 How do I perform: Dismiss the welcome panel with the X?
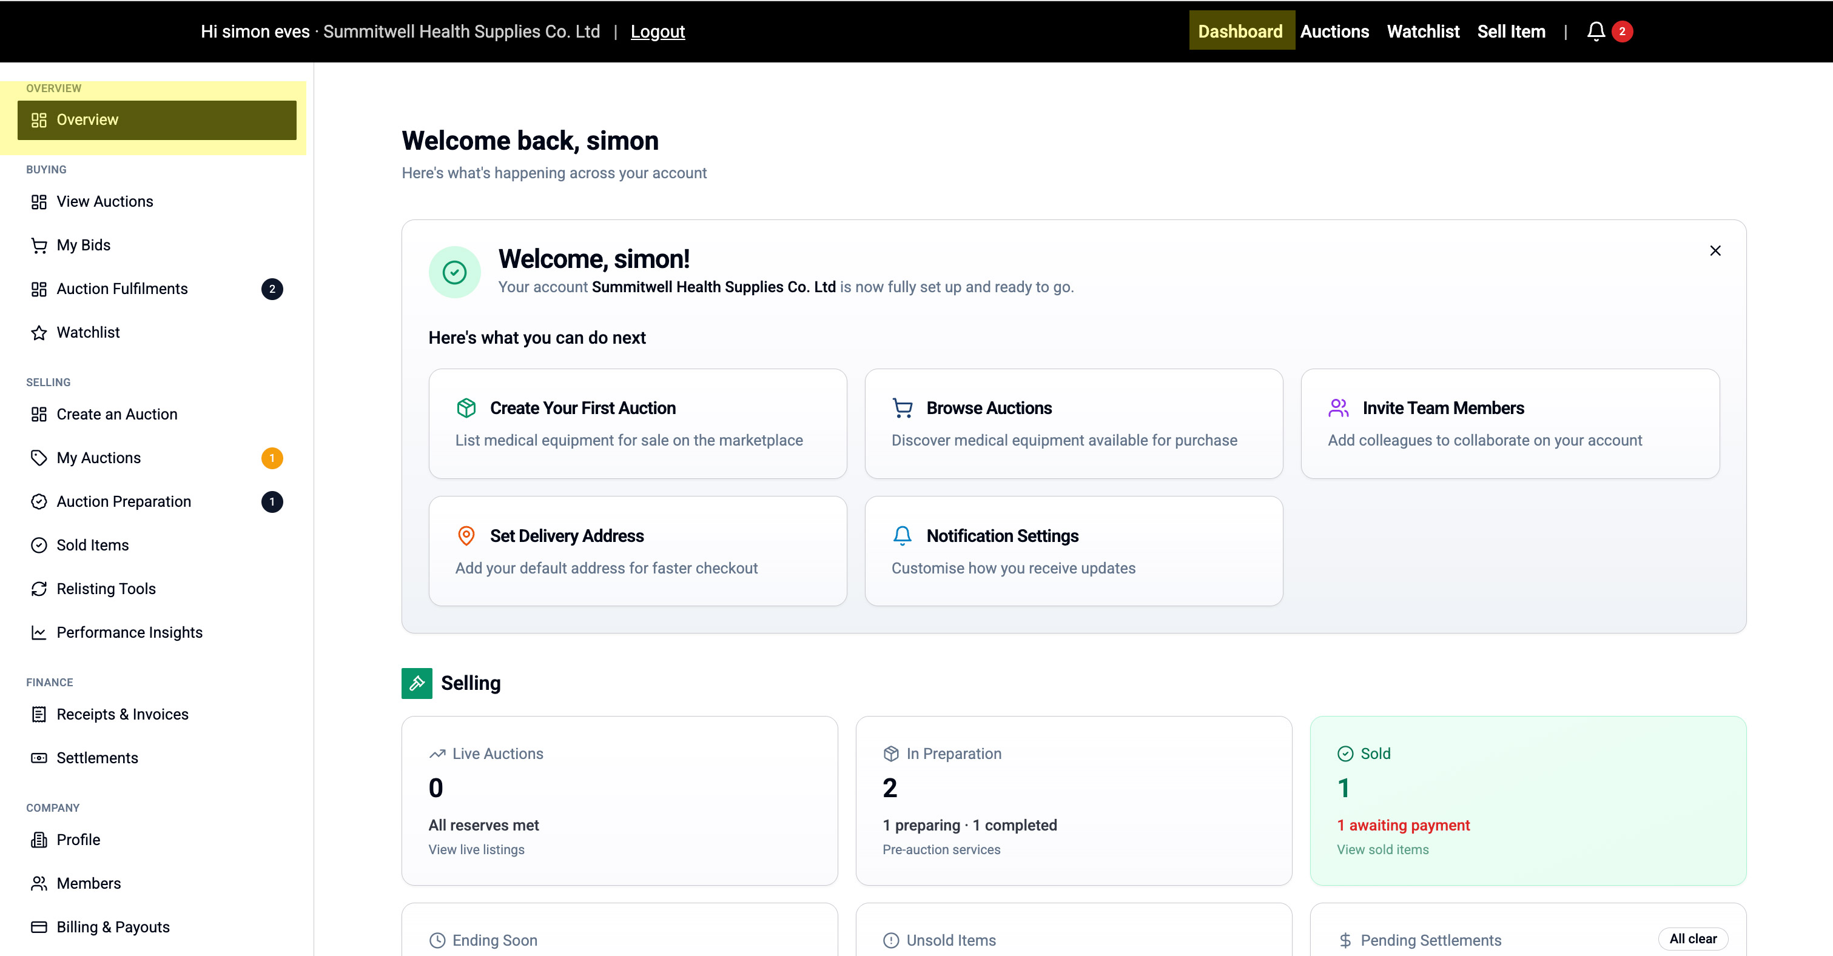click(1715, 251)
